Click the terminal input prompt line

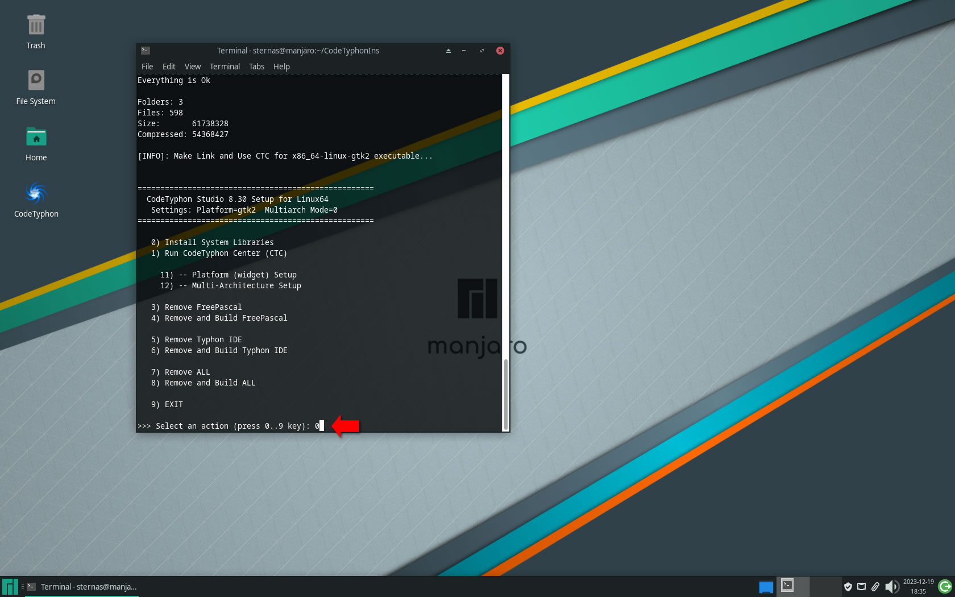pyautogui.click(x=230, y=426)
